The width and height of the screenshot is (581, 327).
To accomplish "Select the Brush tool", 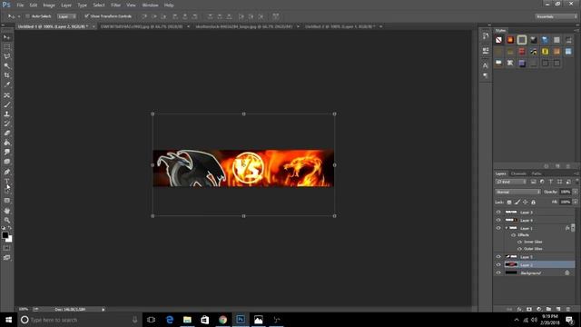I will (6, 105).
